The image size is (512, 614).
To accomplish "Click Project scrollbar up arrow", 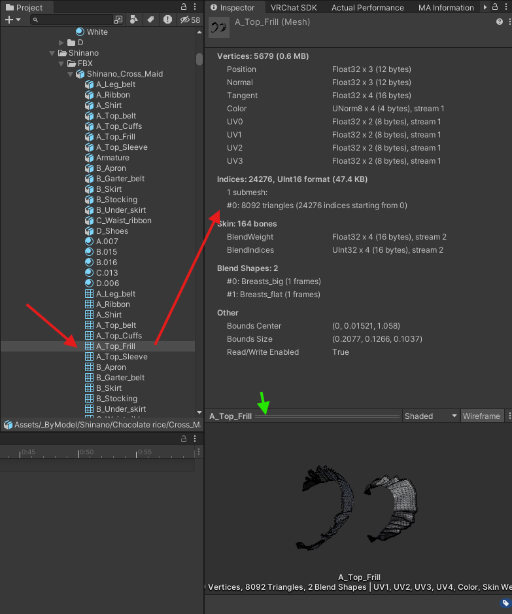I will point(199,32).
